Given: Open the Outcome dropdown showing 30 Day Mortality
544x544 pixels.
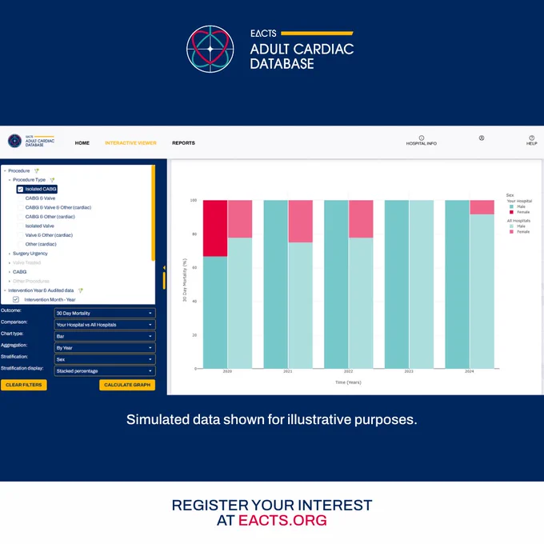Looking at the screenshot, I should 105,314.
